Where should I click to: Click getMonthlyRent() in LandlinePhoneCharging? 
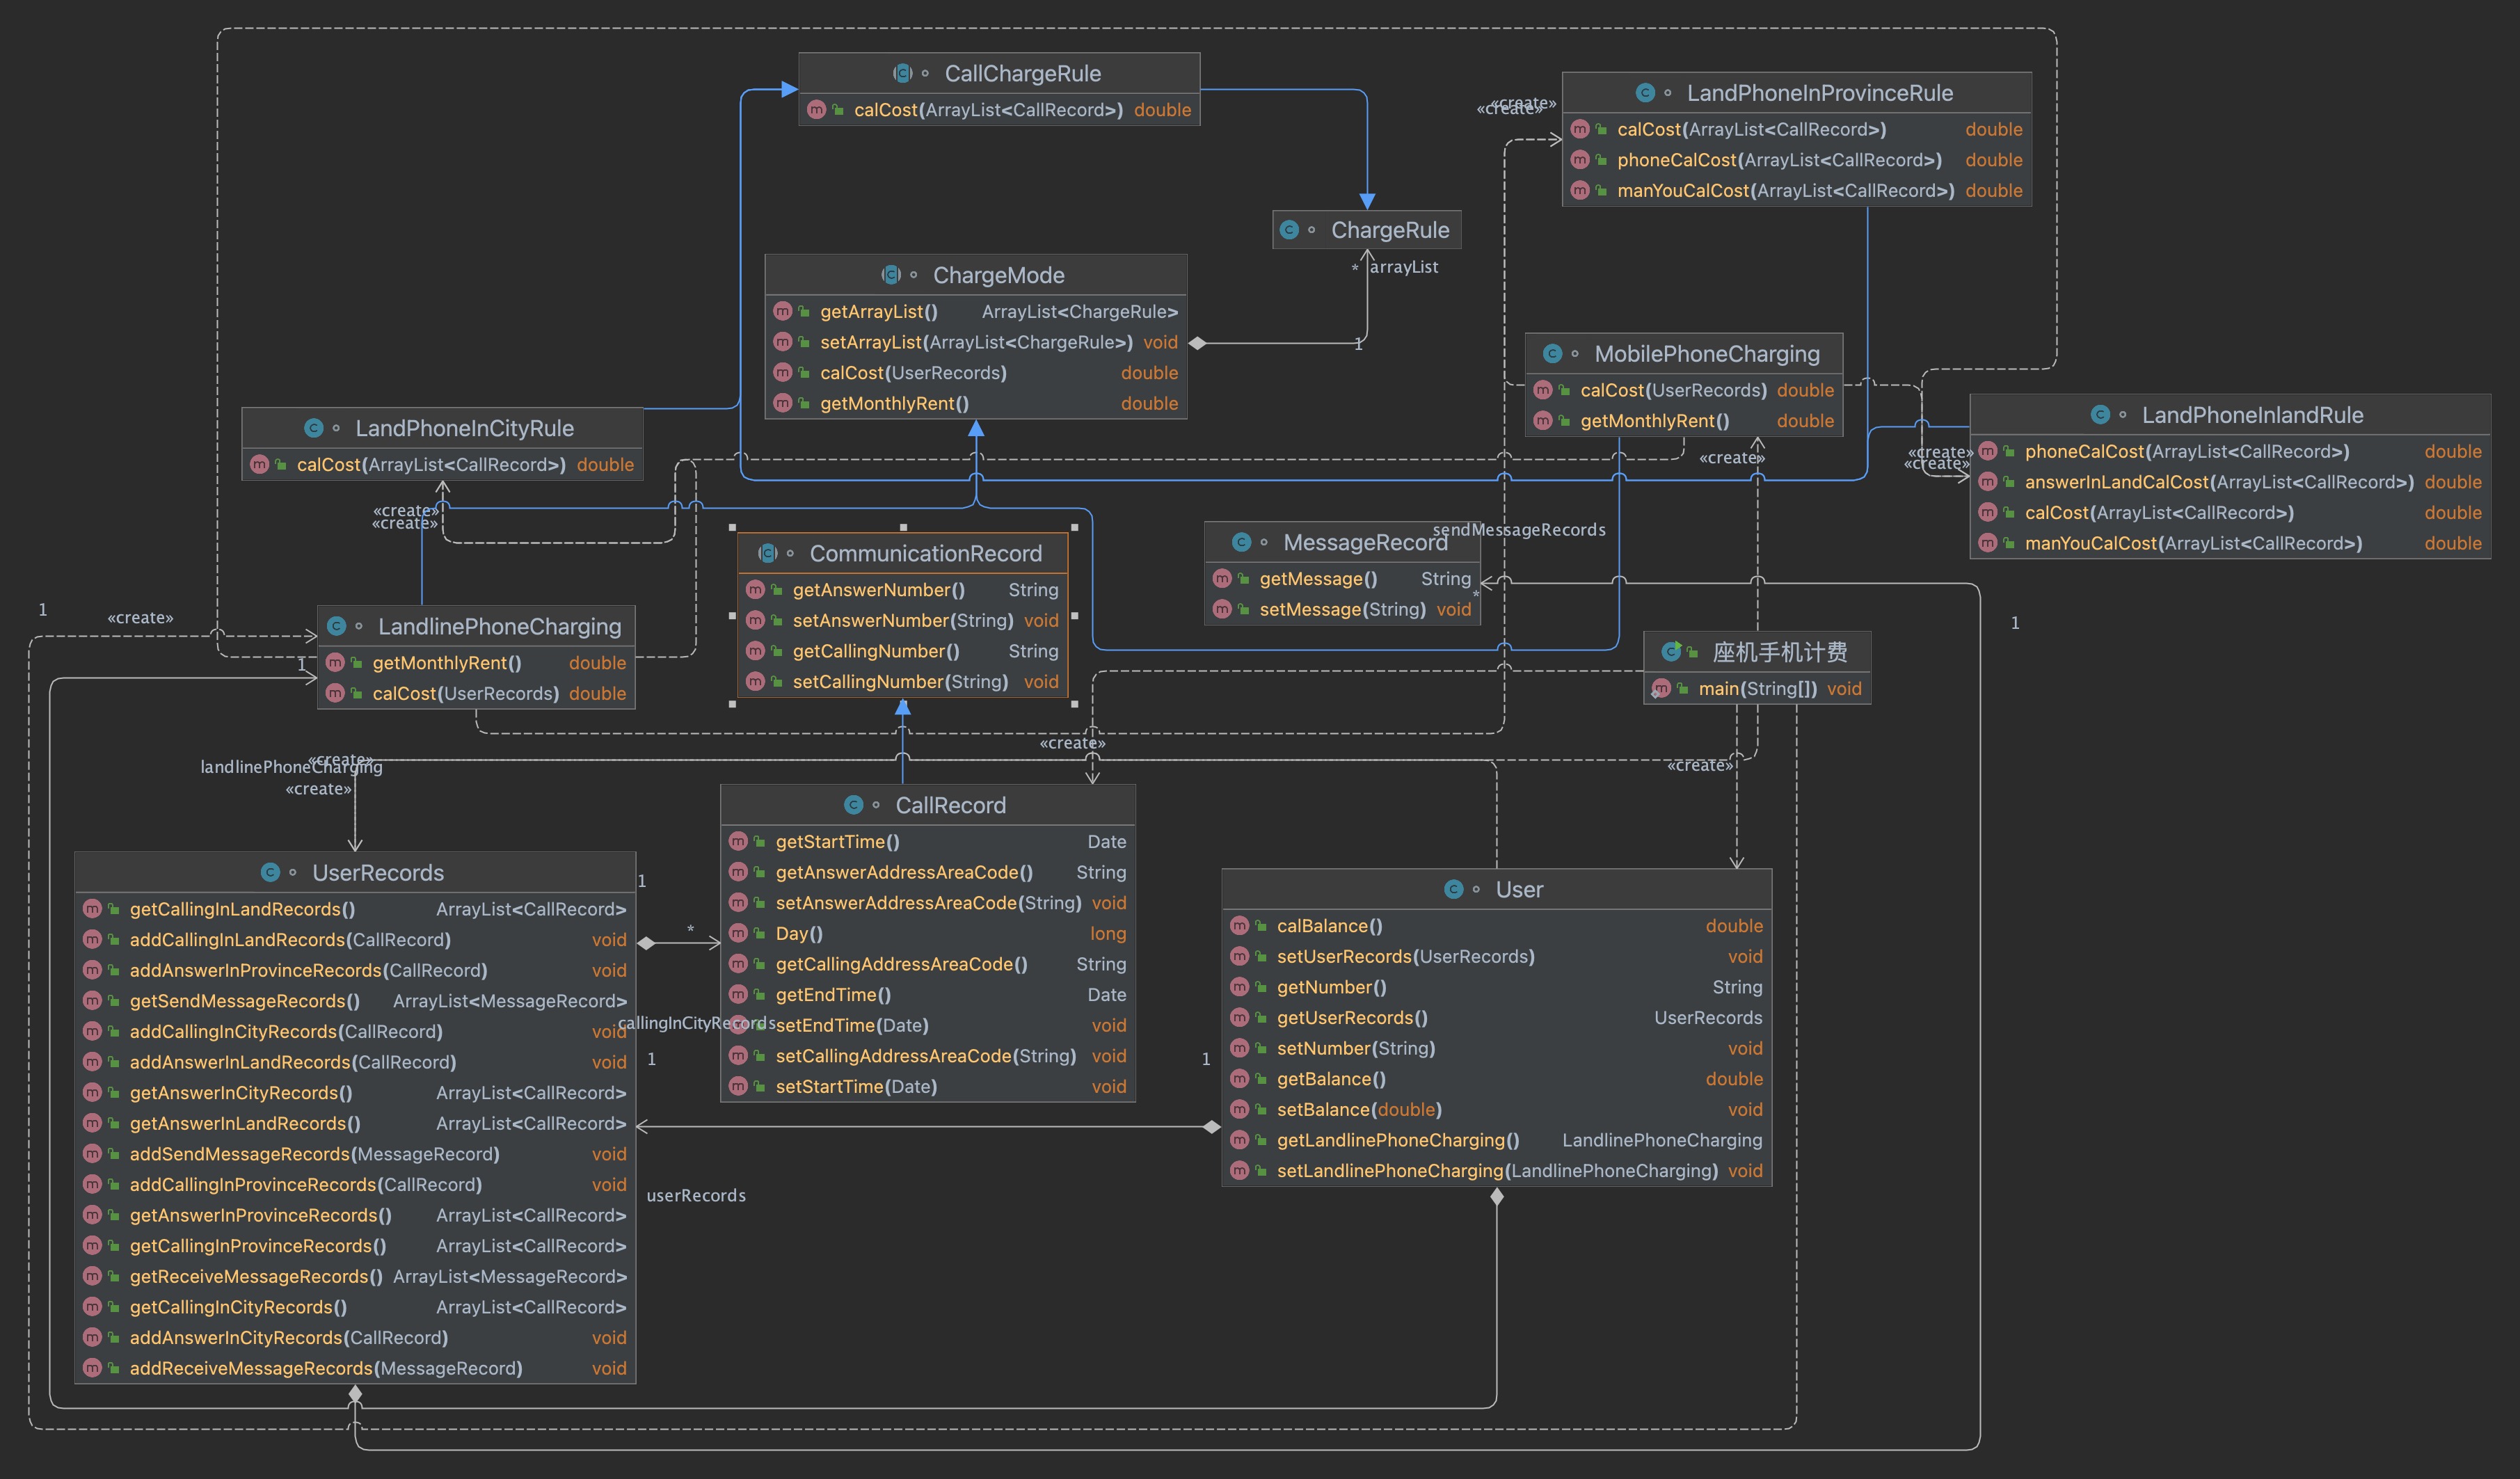pyautogui.click(x=446, y=663)
